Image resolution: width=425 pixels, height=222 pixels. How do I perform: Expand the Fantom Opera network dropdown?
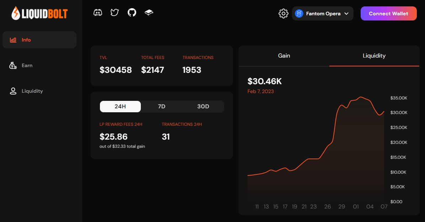tap(323, 13)
